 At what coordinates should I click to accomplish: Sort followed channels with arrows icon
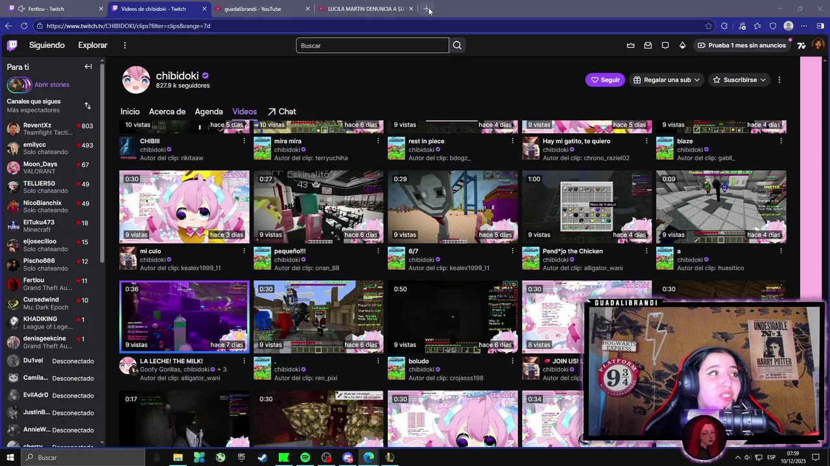tap(88, 105)
